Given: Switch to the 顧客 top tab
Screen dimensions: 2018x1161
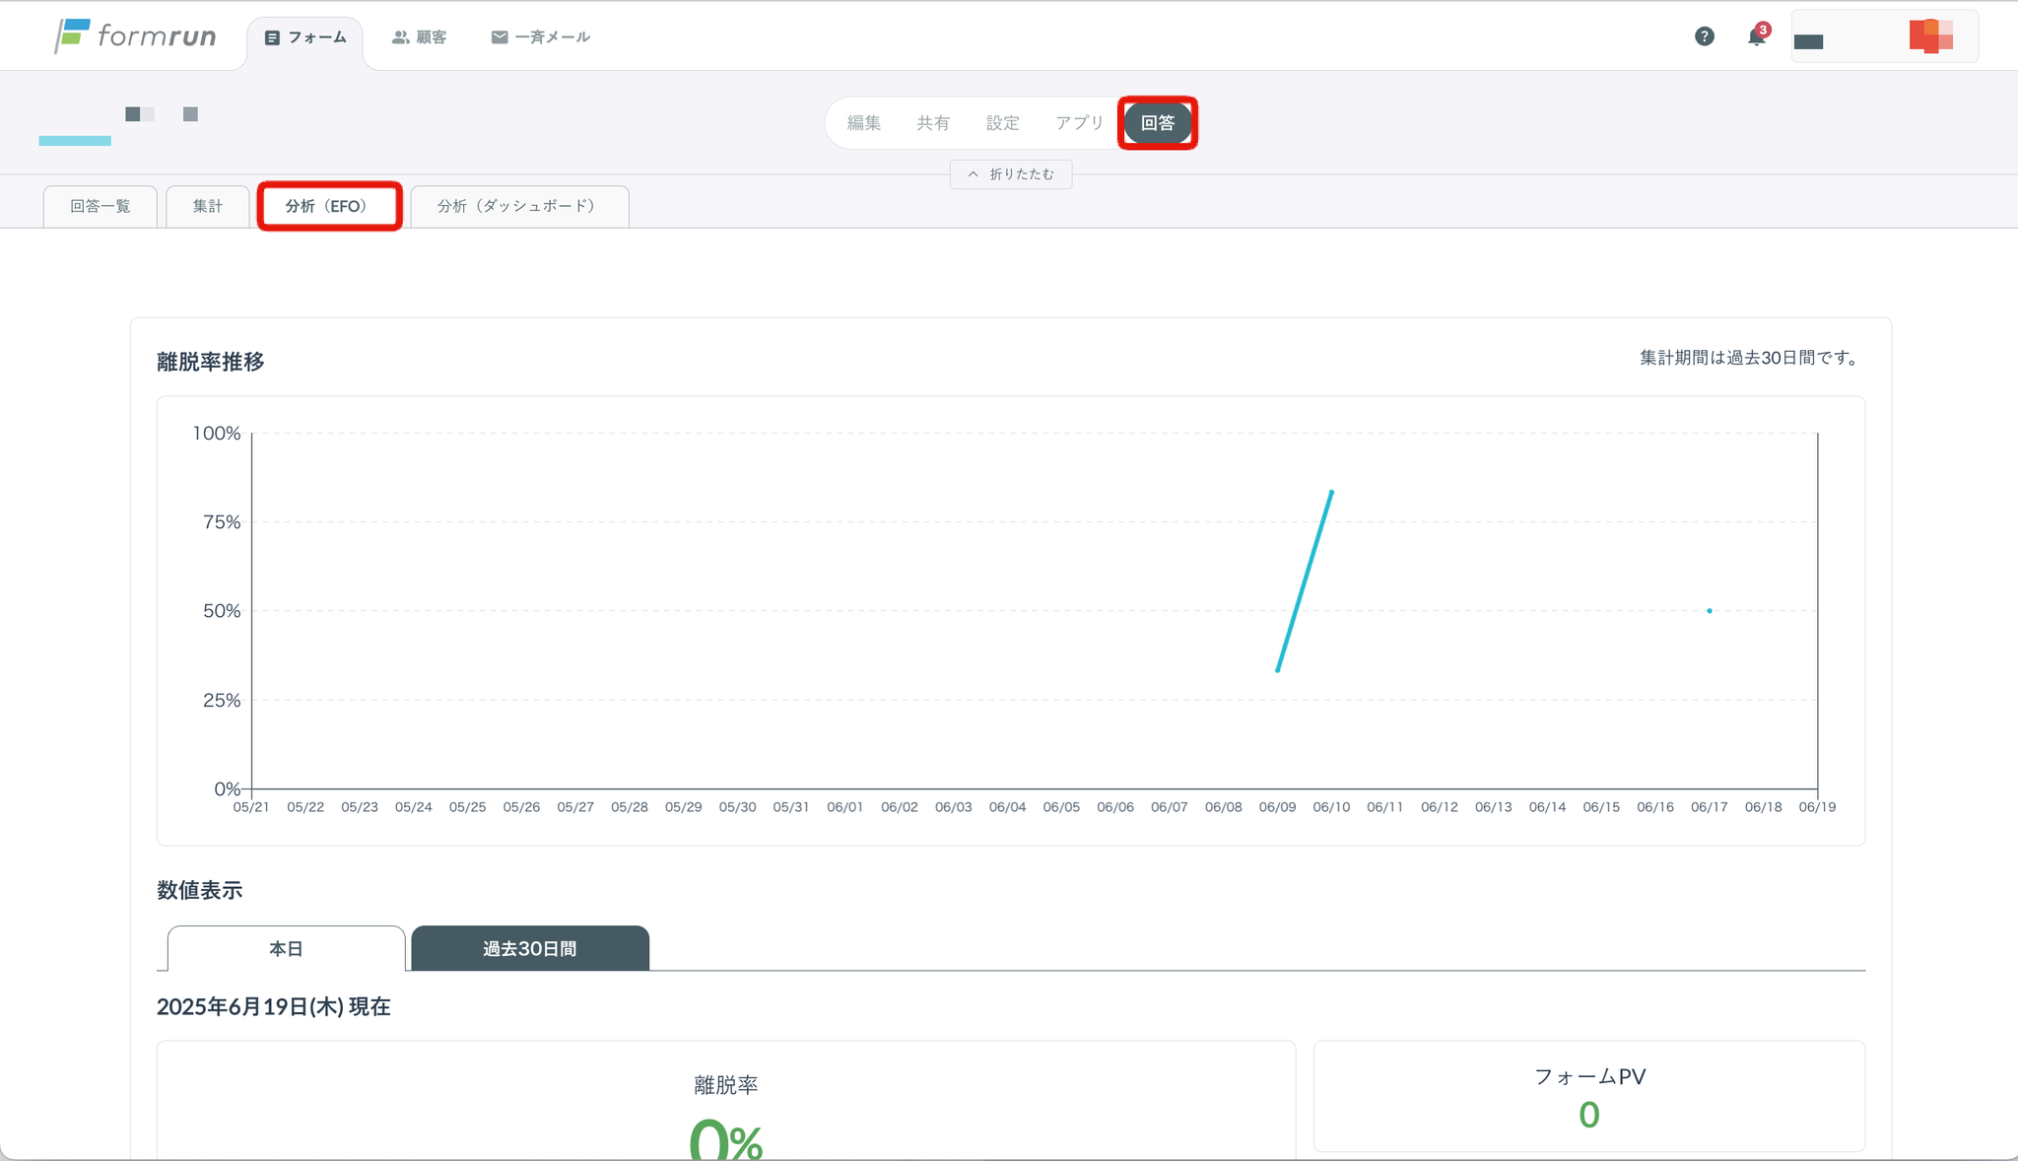Looking at the screenshot, I should tap(420, 37).
